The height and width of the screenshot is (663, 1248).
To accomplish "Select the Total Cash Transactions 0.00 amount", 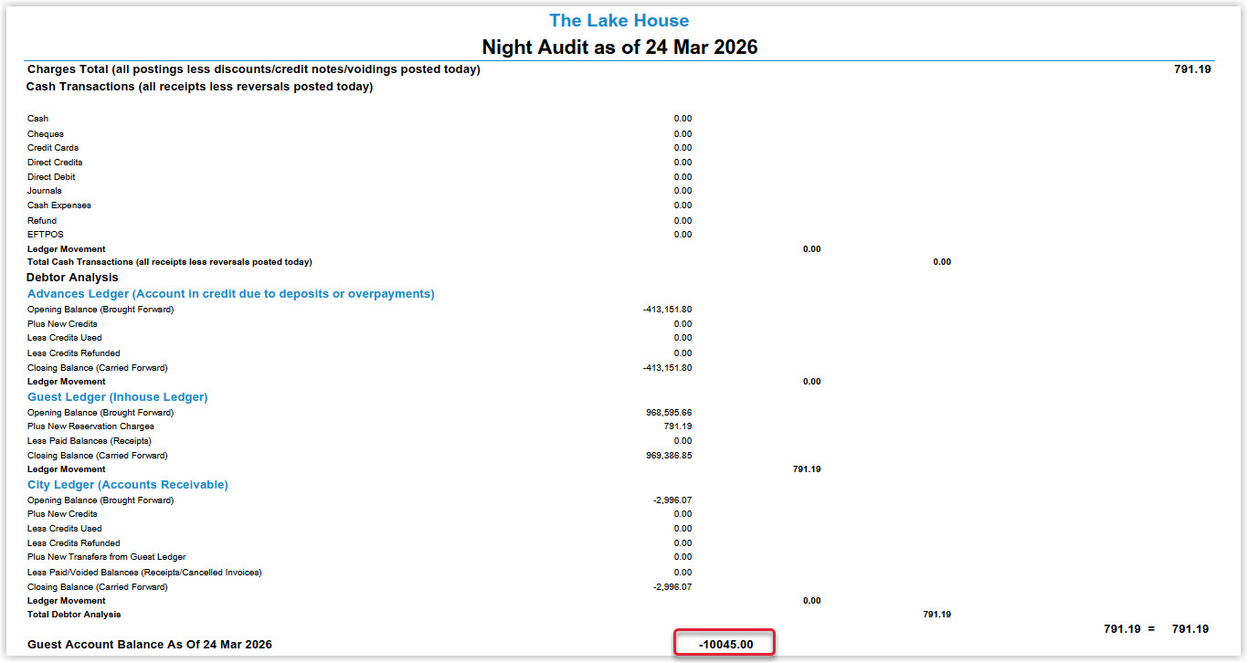I will (x=942, y=262).
